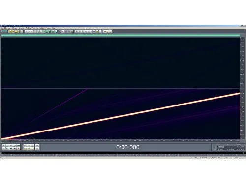Click the yellow Open File toolbar icon

click(10, 31)
